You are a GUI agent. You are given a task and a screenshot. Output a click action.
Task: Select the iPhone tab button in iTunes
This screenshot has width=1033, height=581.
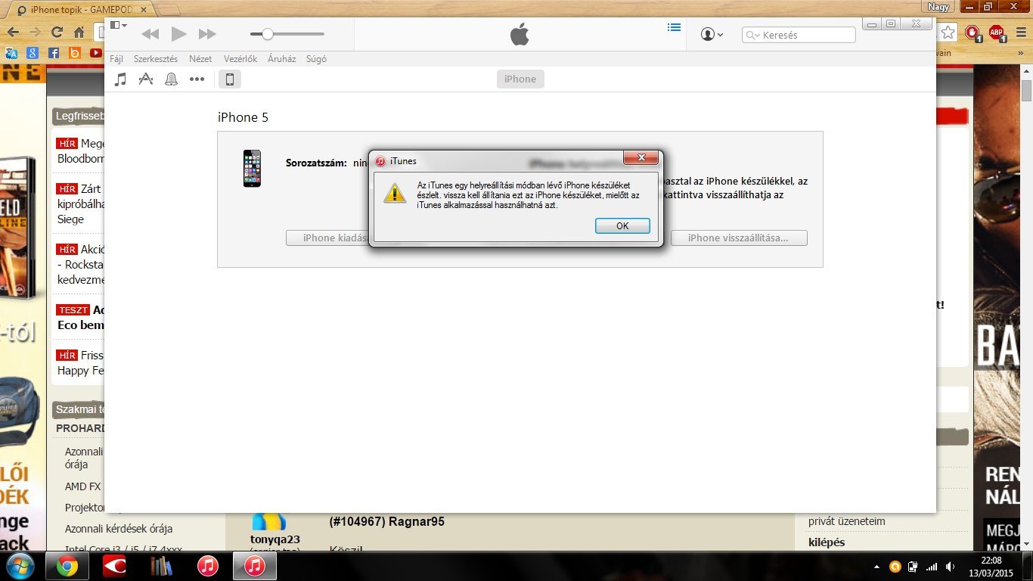click(520, 79)
